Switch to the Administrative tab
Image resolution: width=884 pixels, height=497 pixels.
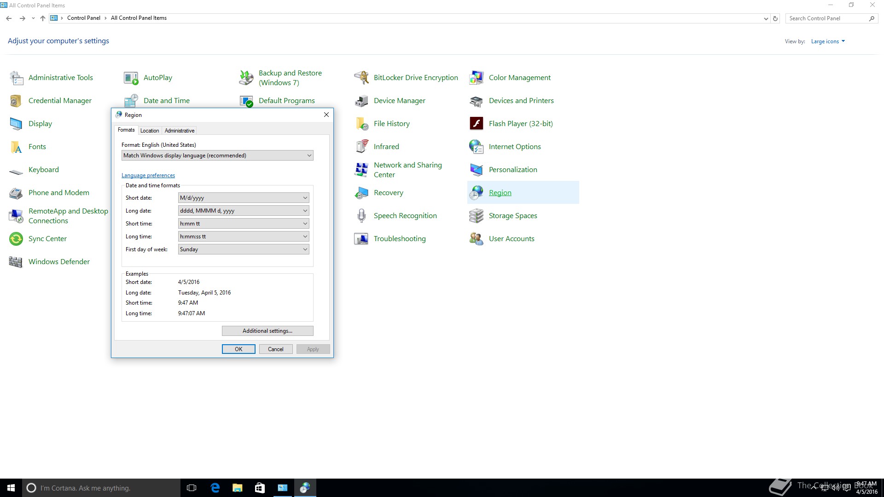coord(180,131)
